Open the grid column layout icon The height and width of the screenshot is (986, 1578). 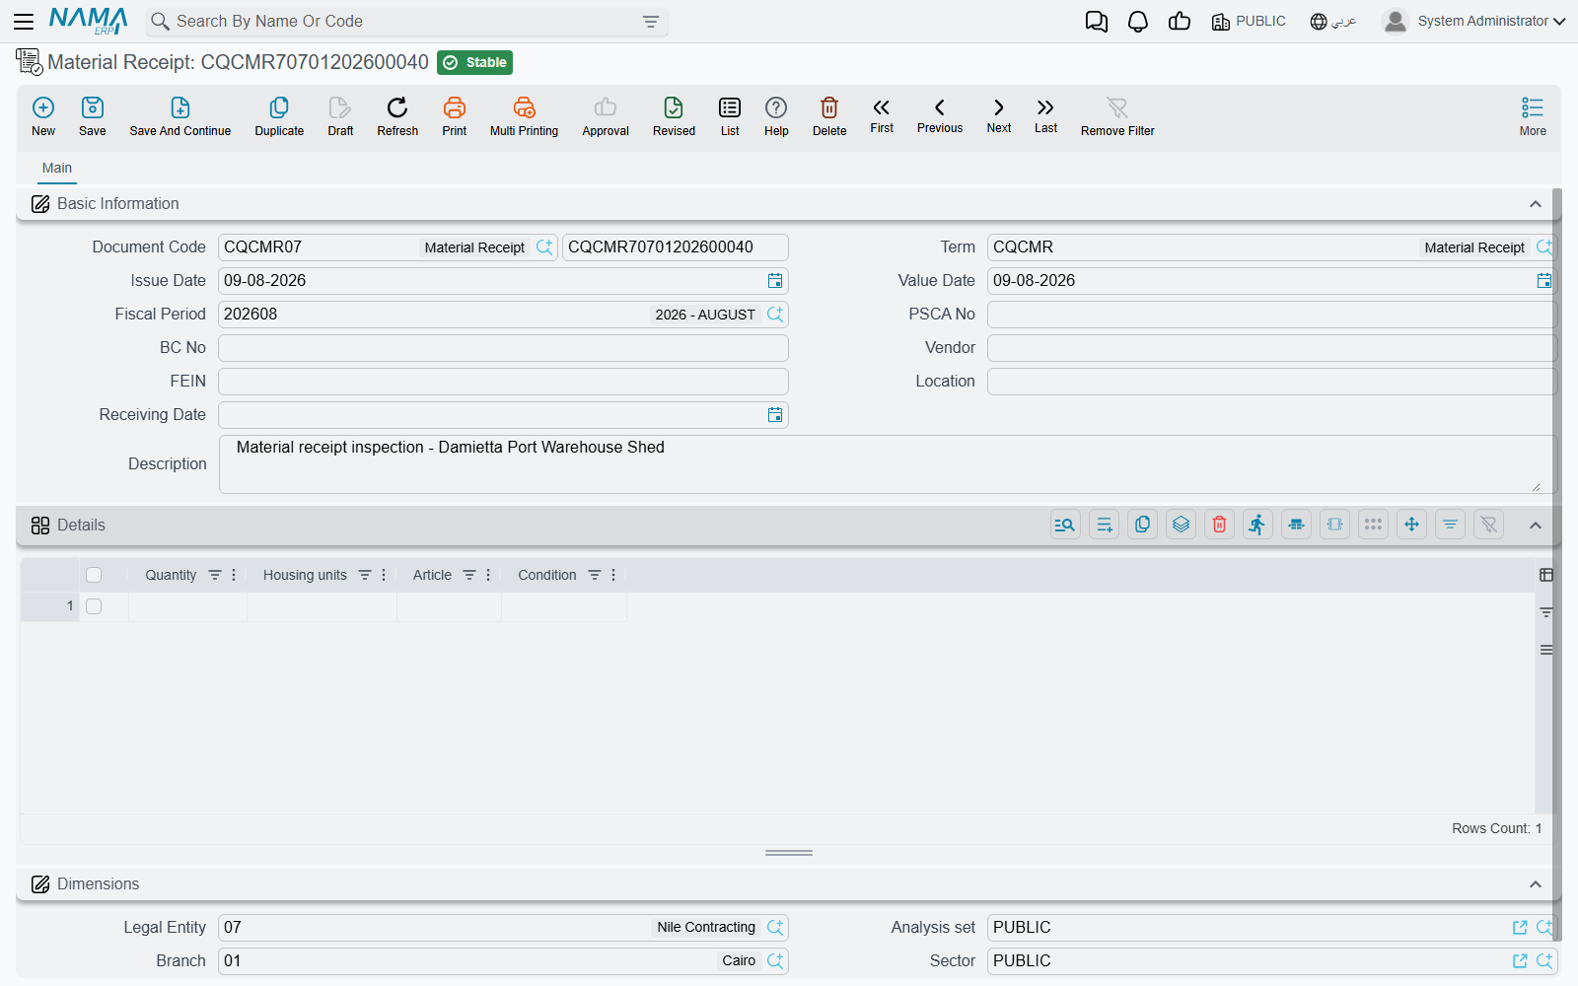(1545, 575)
